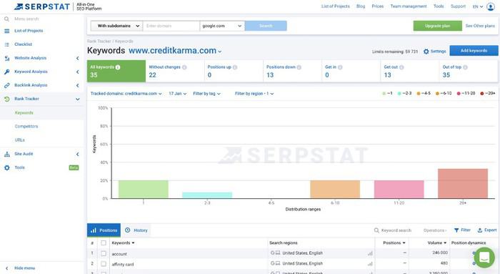Image resolution: width=500 pixels, height=274 pixels.
Task: Click the Rank Tracker sidebar icon
Action: pos(6,99)
